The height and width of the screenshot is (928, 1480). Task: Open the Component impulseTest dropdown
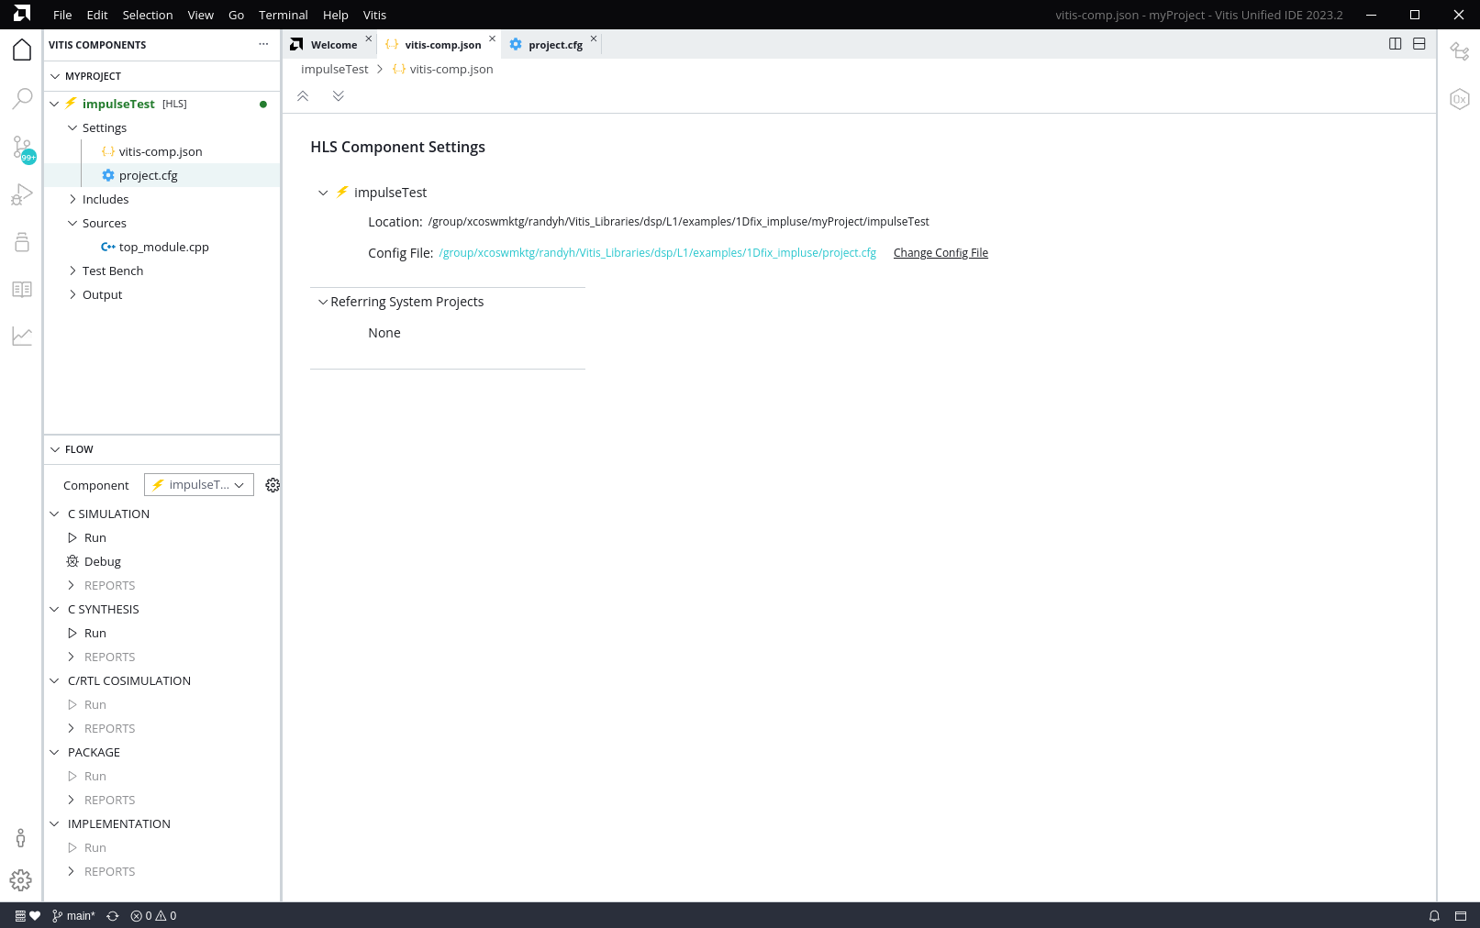199,485
